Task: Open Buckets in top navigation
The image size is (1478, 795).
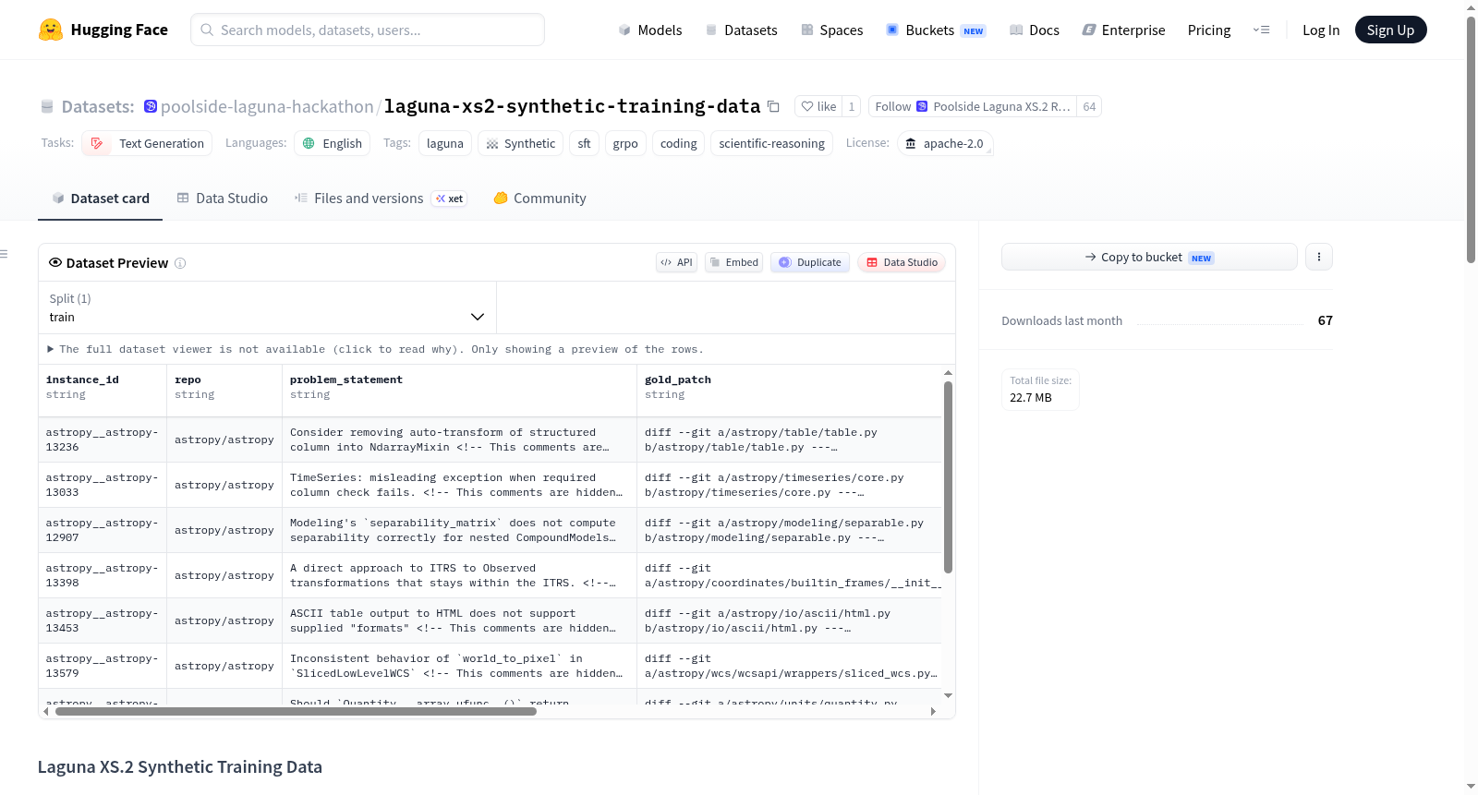Action: point(936,30)
